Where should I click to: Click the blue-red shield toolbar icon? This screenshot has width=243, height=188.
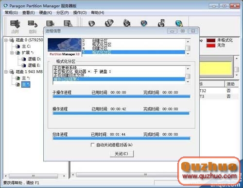[x=144, y=23]
